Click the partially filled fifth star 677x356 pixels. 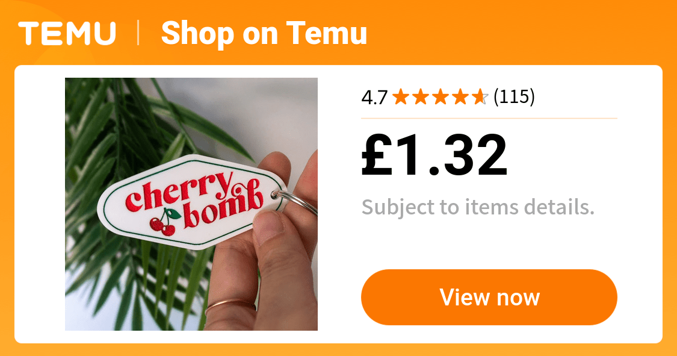click(x=480, y=97)
